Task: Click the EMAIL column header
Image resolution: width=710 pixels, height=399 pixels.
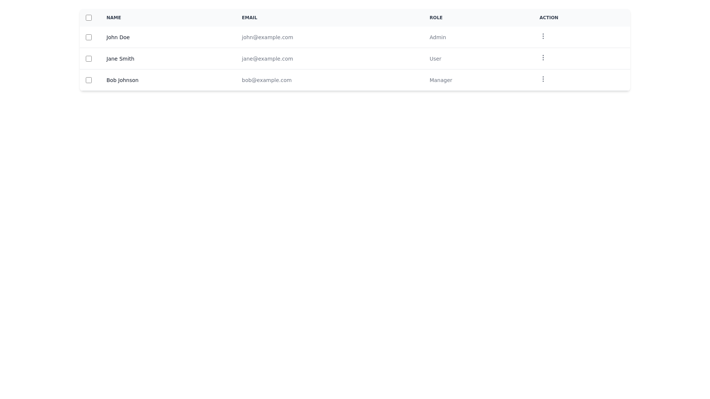Action: tap(250, 17)
